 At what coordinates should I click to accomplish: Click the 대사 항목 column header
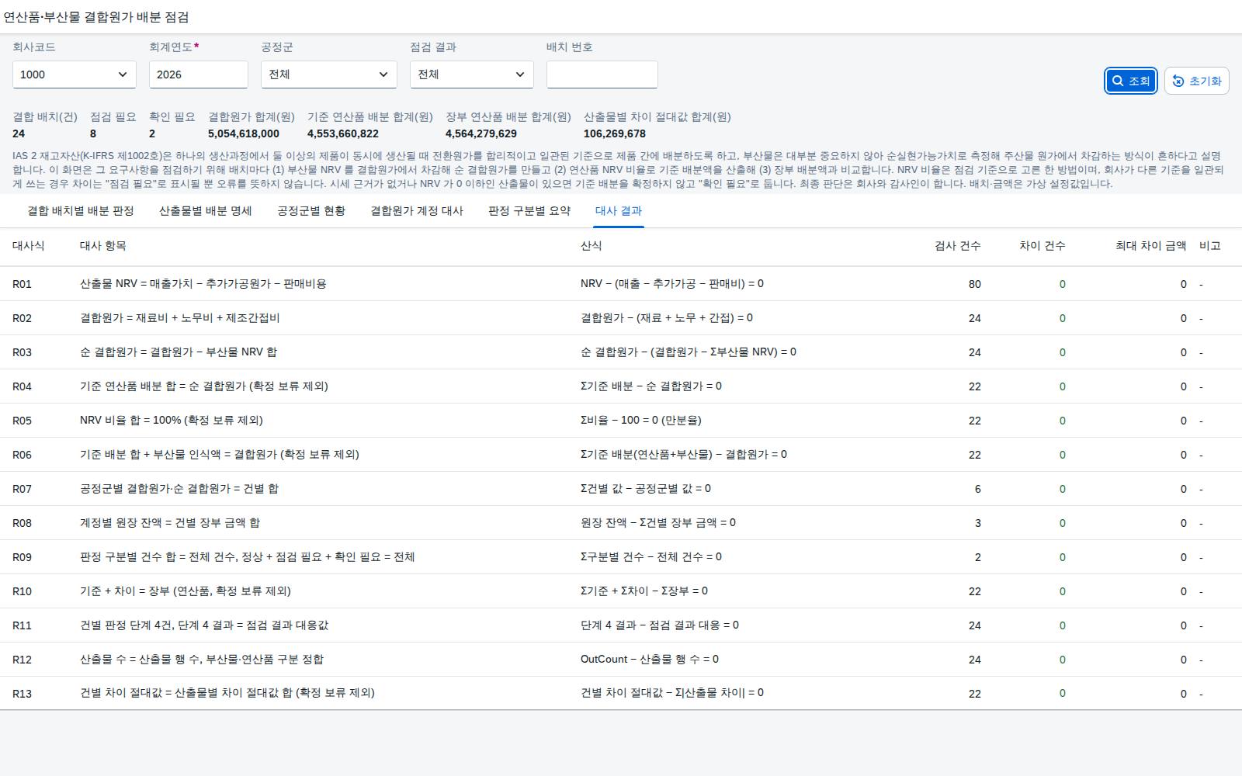[103, 246]
